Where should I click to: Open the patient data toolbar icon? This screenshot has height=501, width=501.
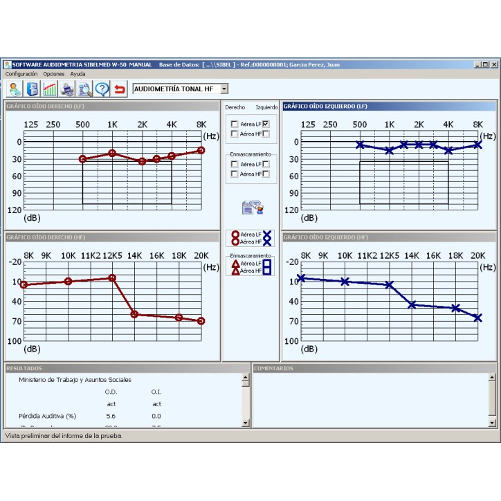(x=15, y=89)
